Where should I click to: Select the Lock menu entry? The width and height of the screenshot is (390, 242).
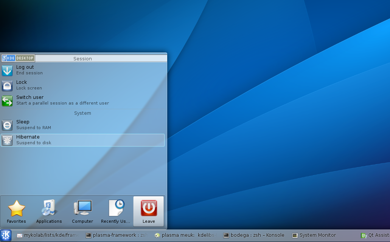(x=83, y=85)
